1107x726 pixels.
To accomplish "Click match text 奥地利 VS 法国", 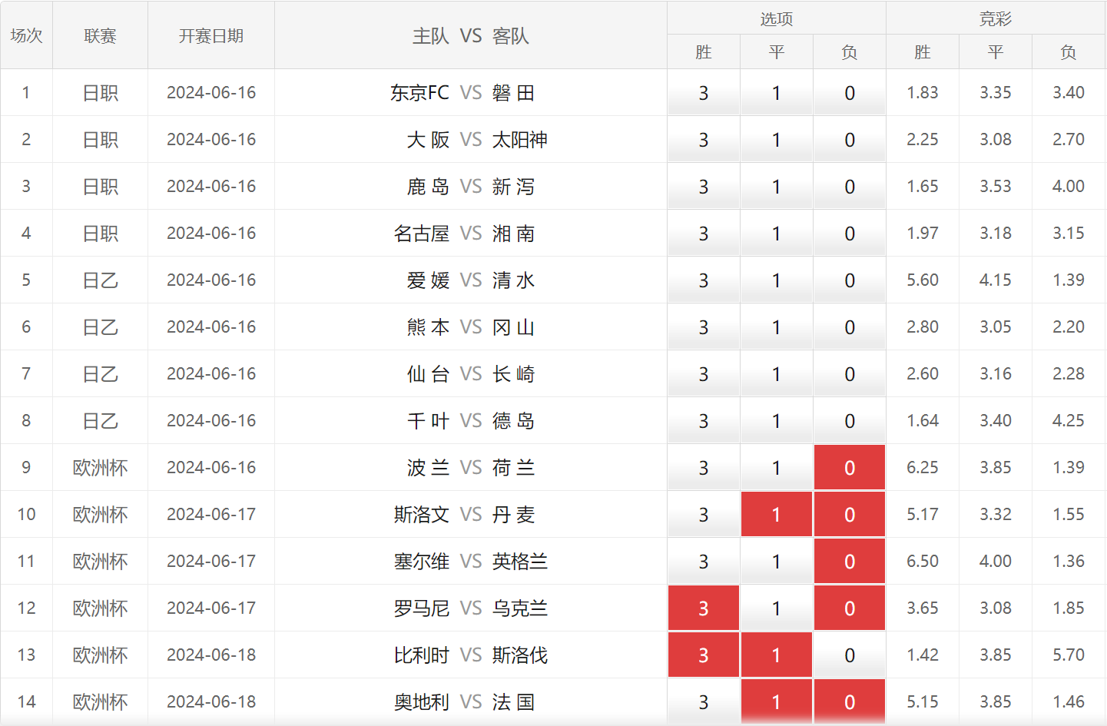I will [464, 702].
